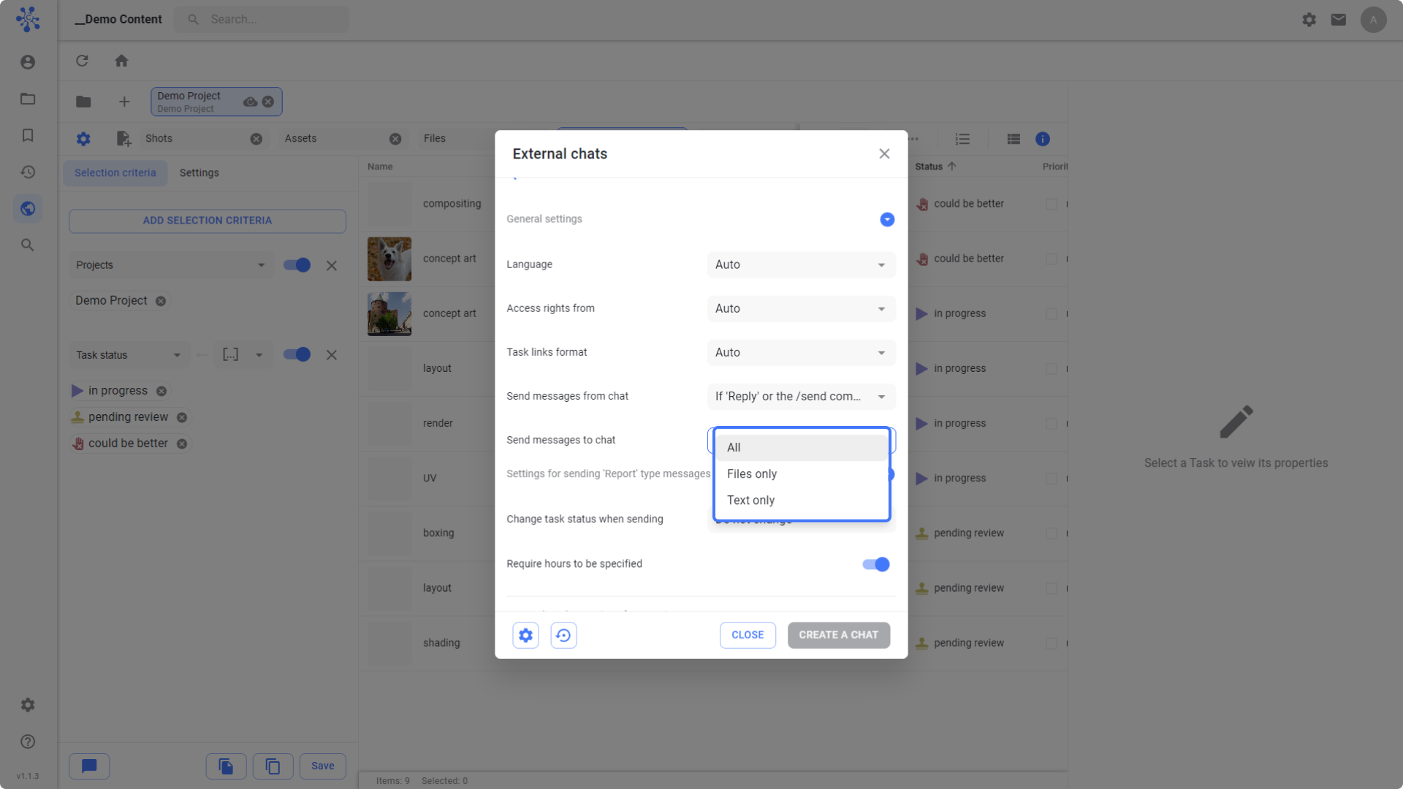Image resolution: width=1403 pixels, height=789 pixels.
Task: Go to home icon
Action: (121, 61)
